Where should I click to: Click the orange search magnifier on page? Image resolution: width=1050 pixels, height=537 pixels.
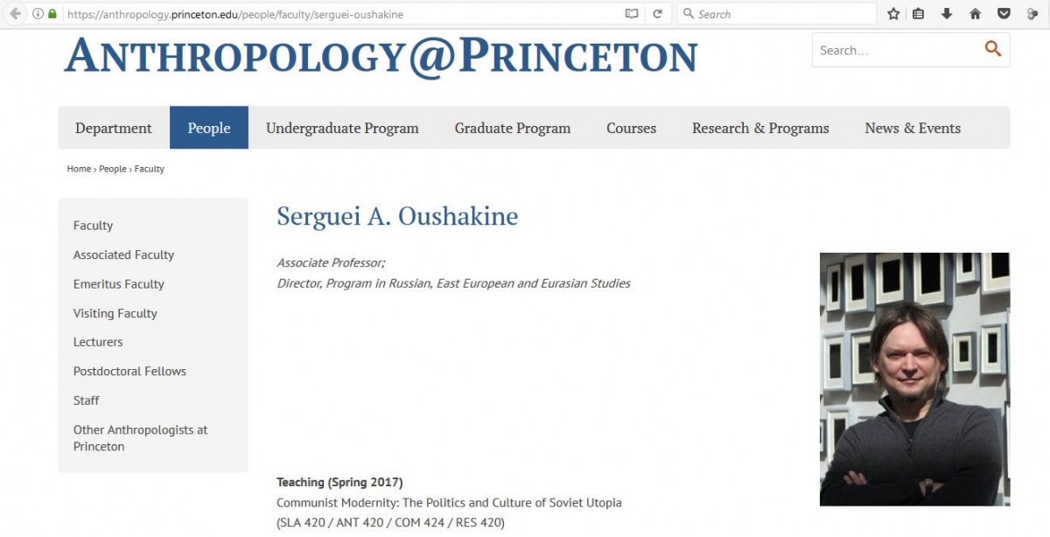tap(993, 49)
